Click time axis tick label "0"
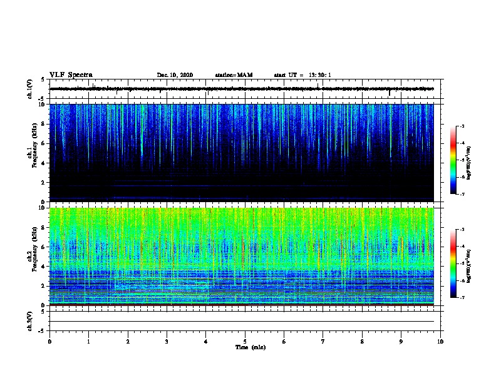Image resolution: width=496 pixels, height=383 pixels. pyautogui.click(x=49, y=342)
